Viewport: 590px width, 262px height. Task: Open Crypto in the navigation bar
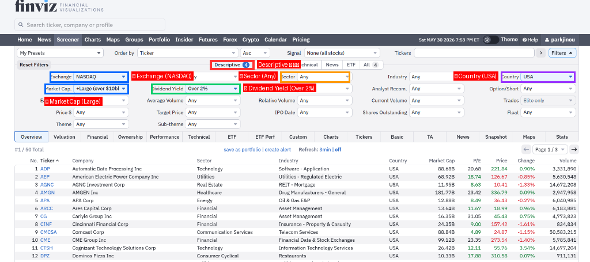click(x=251, y=40)
